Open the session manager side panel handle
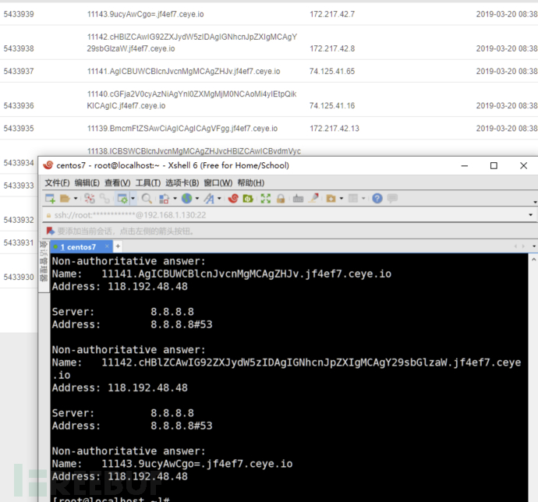The image size is (538, 502). 44,267
